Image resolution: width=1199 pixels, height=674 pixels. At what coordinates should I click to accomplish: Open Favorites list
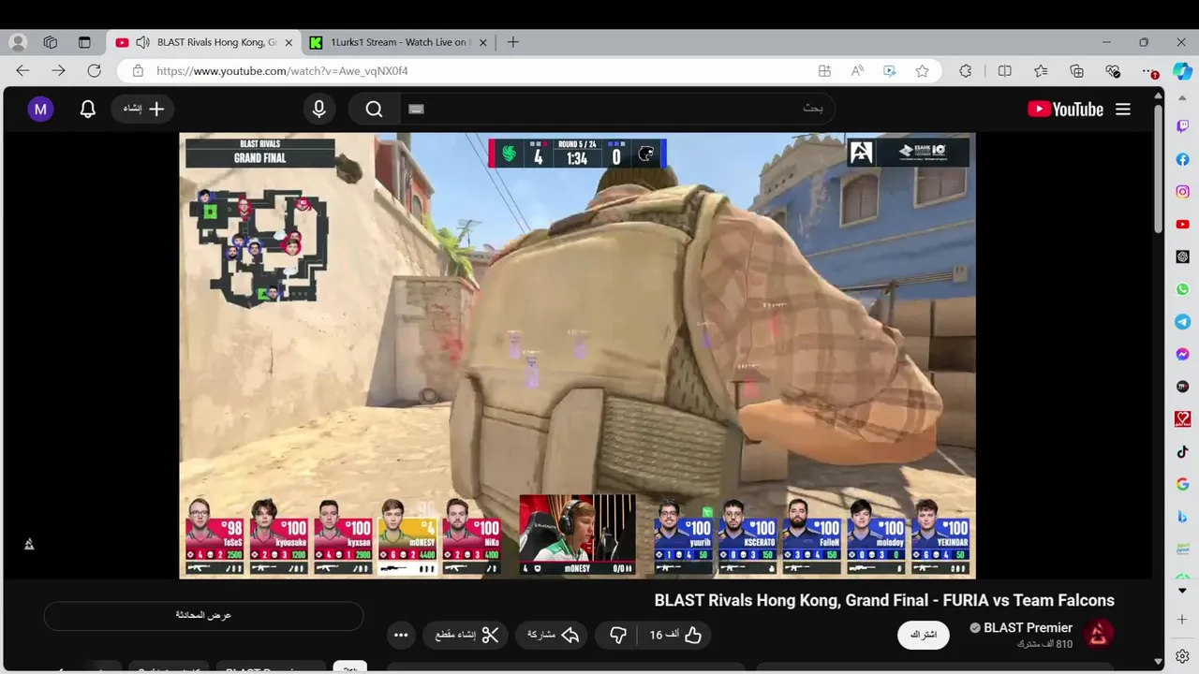[x=1041, y=71]
